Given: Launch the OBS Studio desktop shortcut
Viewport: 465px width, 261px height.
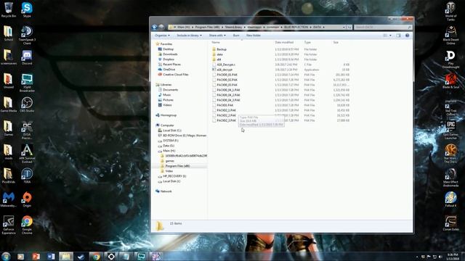Looking at the screenshot, I should [x=27, y=104].
